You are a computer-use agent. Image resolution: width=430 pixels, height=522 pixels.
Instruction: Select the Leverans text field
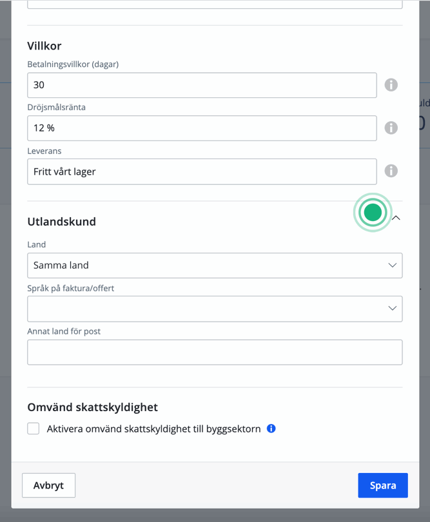pyautogui.click(x=202, y=171)
